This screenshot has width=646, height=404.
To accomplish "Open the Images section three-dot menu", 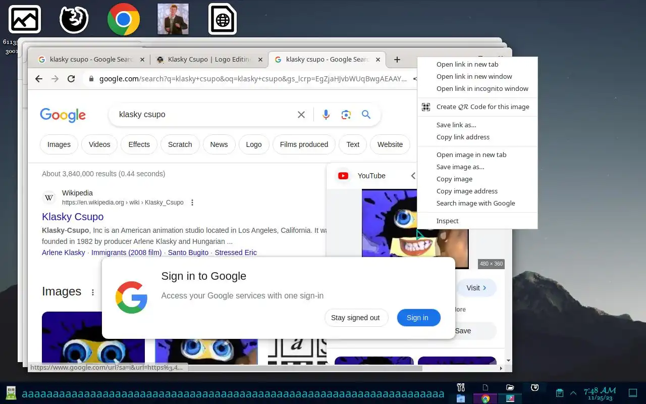I will [93, 292].
